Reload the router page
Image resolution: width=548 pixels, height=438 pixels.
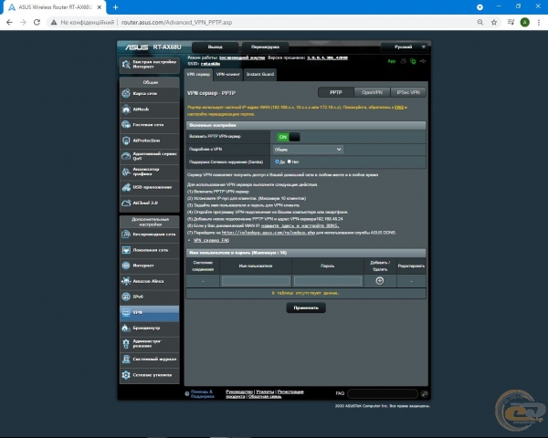pyautogui.click(x=37, y=22)
